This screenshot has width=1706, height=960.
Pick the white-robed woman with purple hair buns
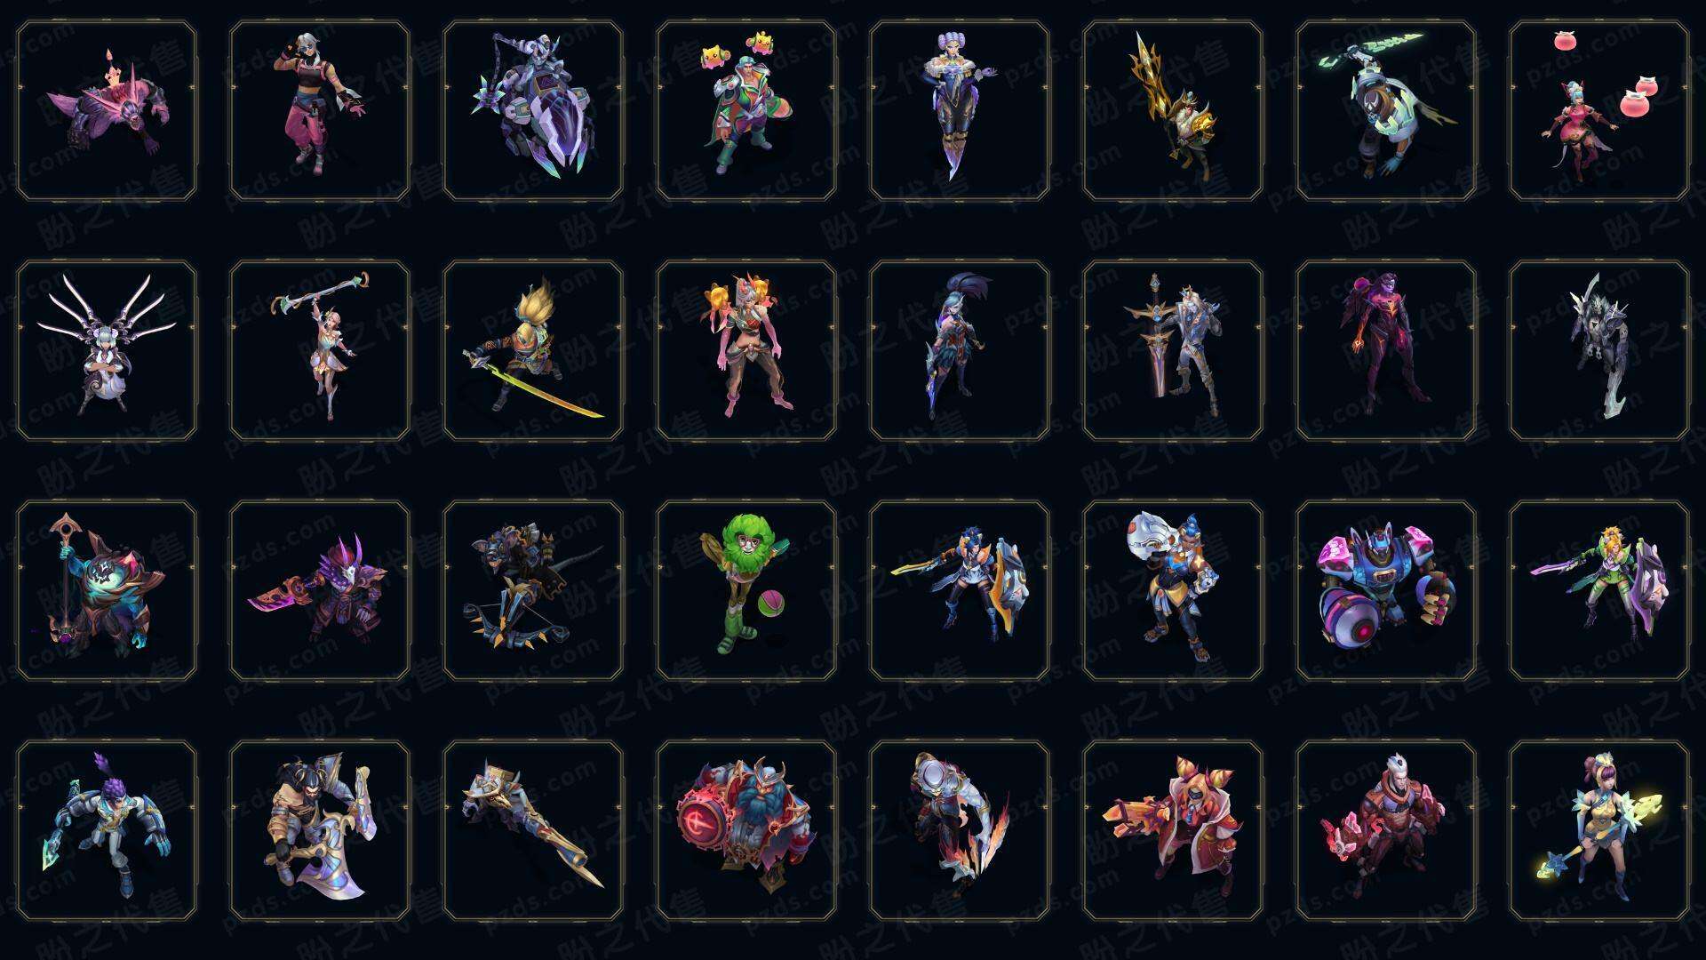960,111
